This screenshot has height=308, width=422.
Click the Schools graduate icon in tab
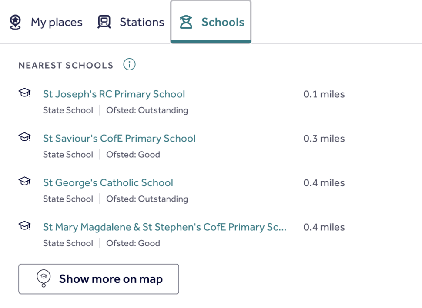[186, 22]
